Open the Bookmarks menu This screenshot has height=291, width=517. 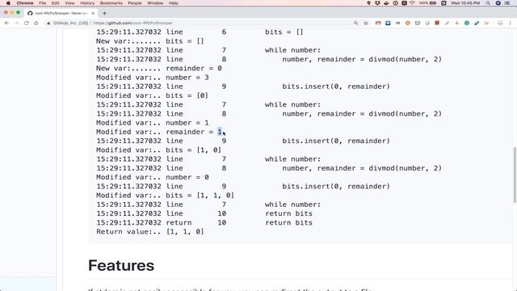pos(111,3)
